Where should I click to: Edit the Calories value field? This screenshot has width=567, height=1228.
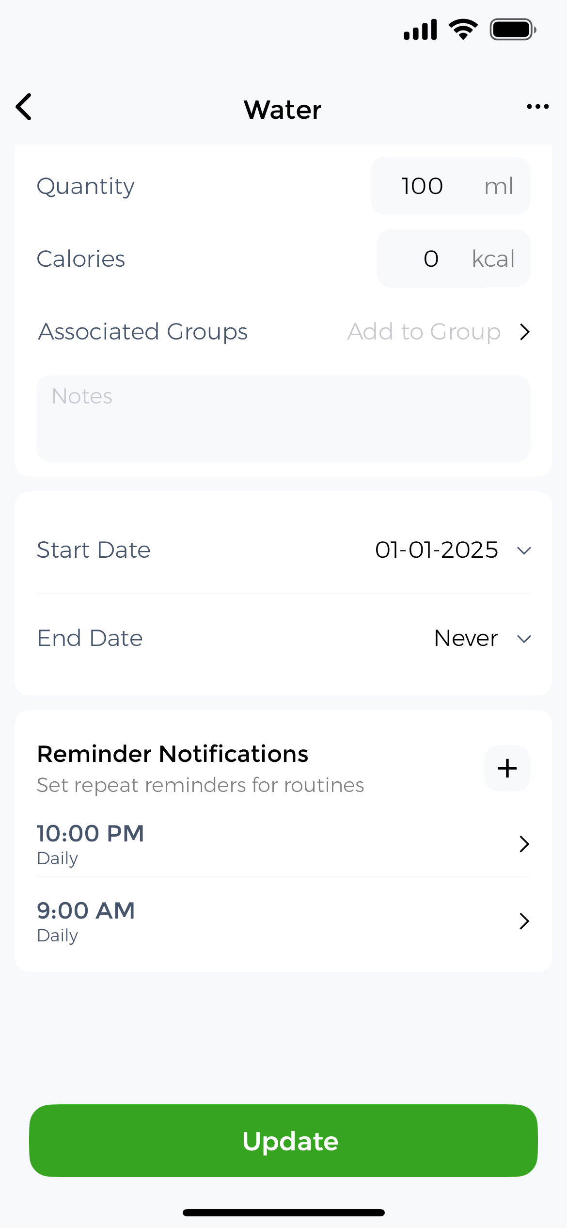point(431,259)
